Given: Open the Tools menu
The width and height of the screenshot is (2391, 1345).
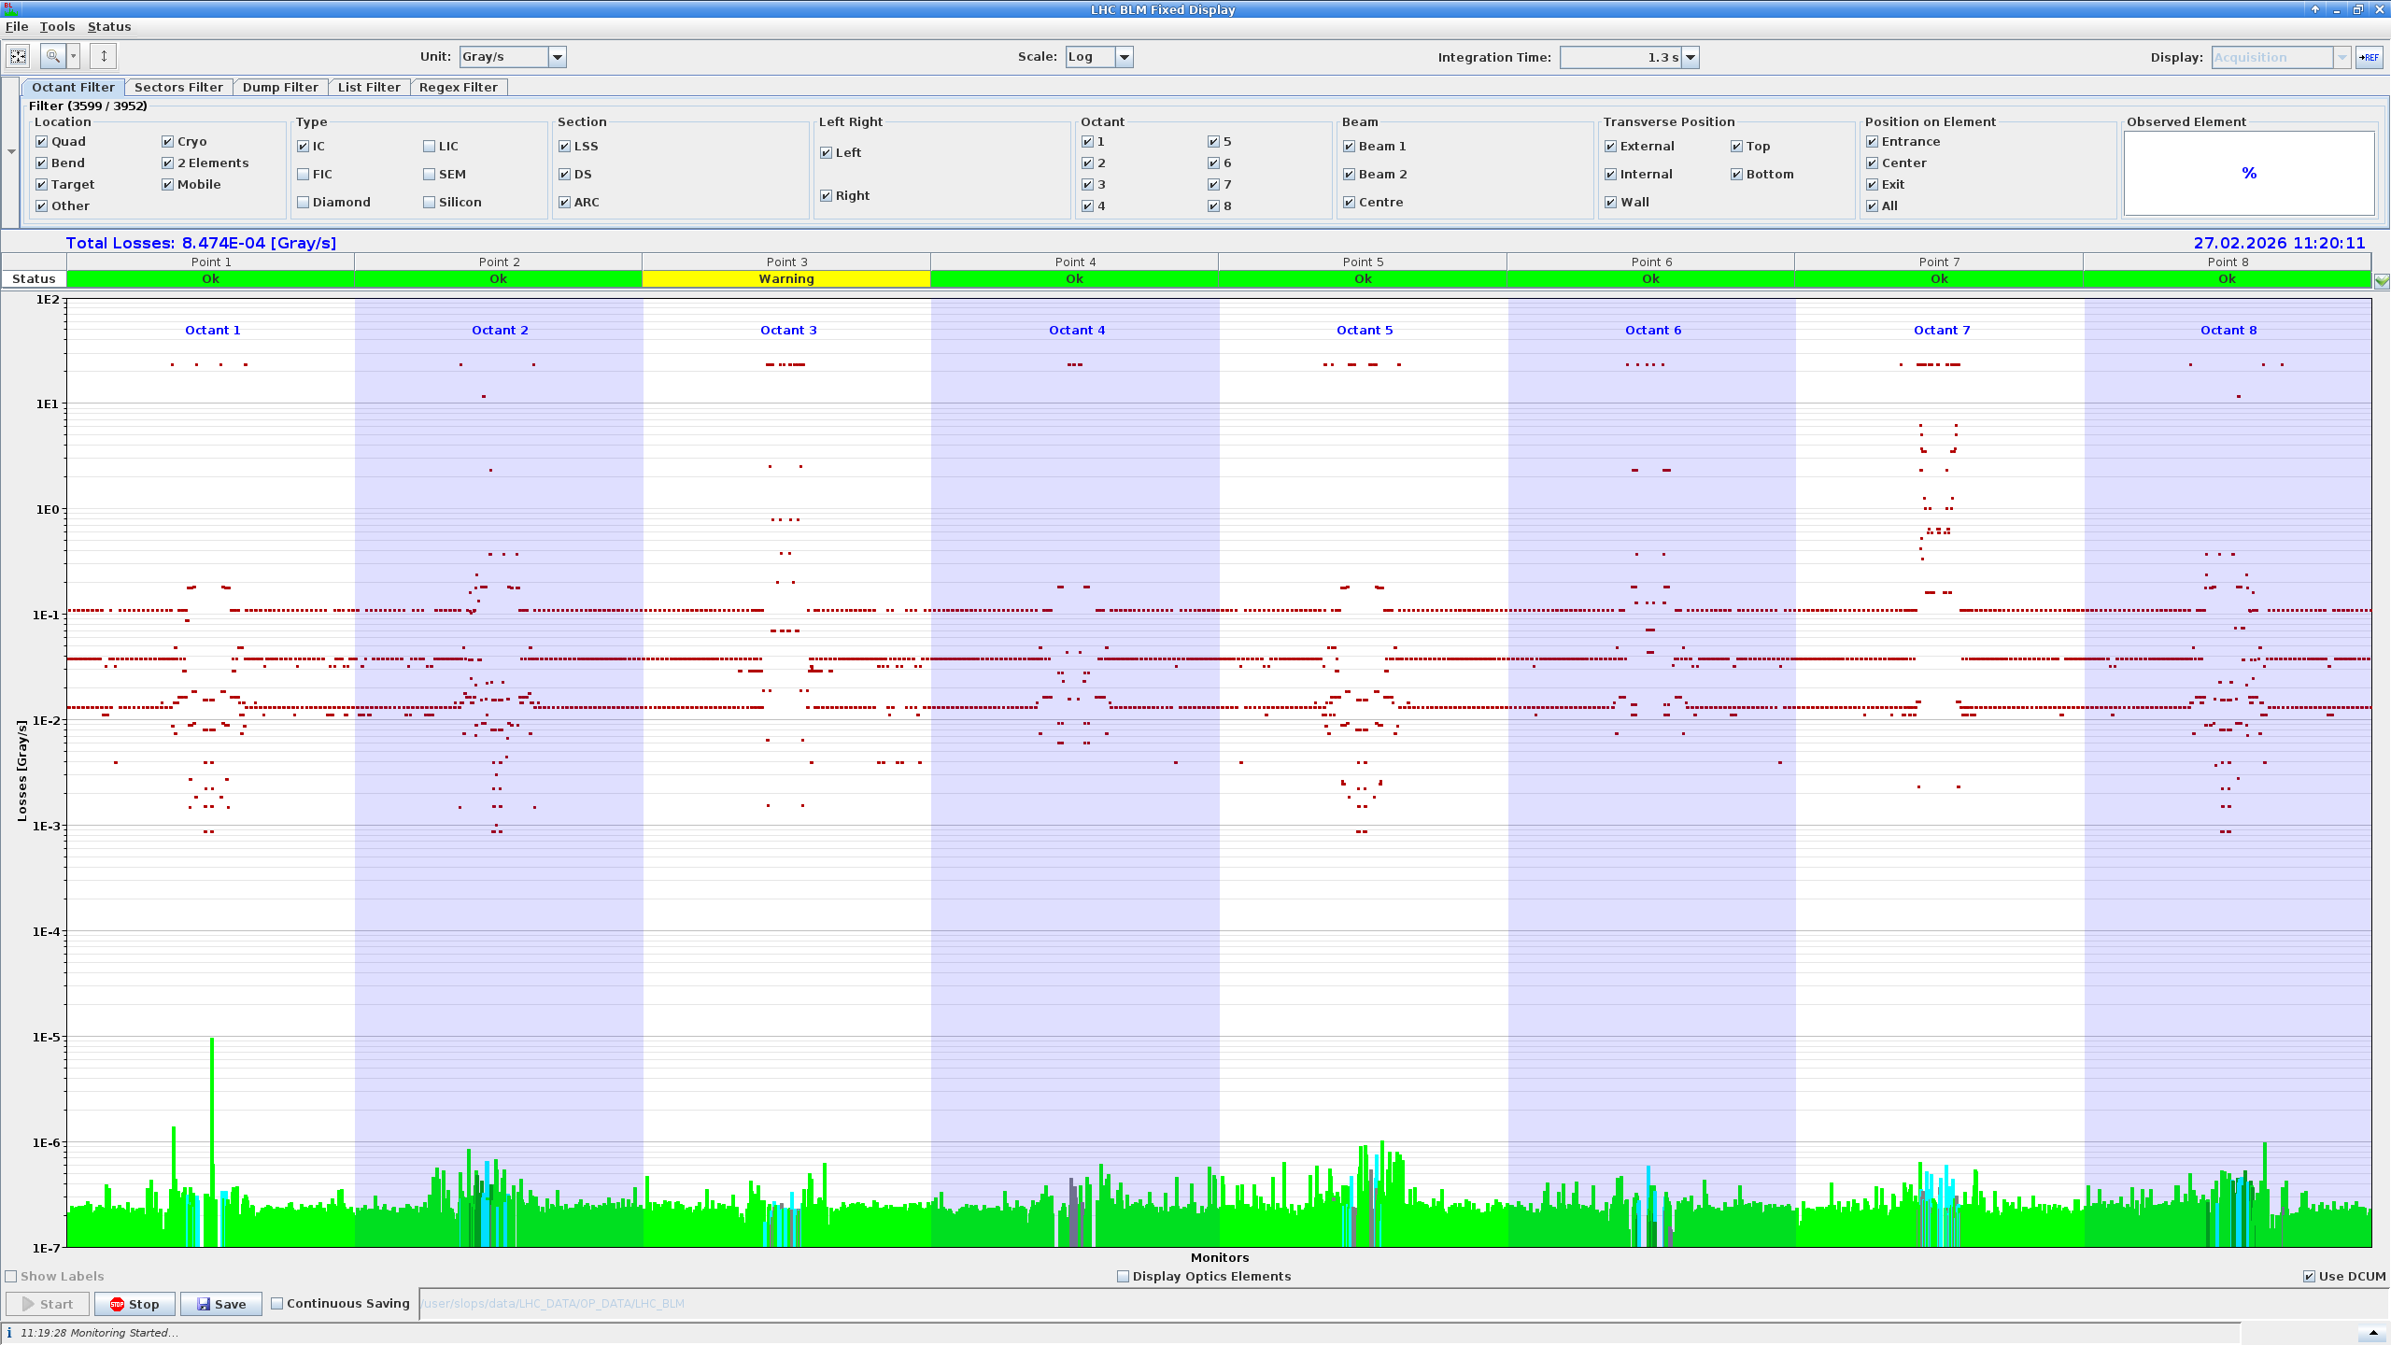Looking at the screenshot, I should (x=57, y=27).
